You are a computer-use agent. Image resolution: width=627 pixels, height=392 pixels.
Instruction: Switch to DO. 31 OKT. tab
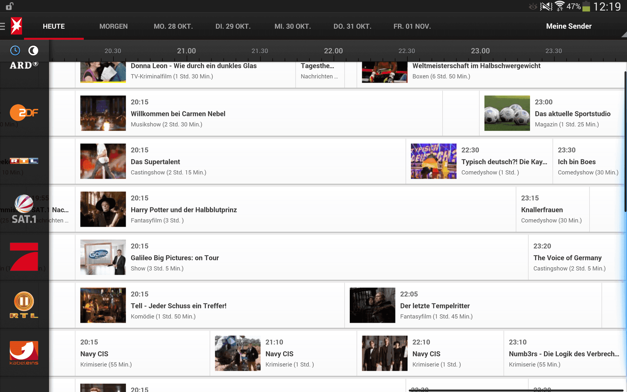click(x=352, y=26)
